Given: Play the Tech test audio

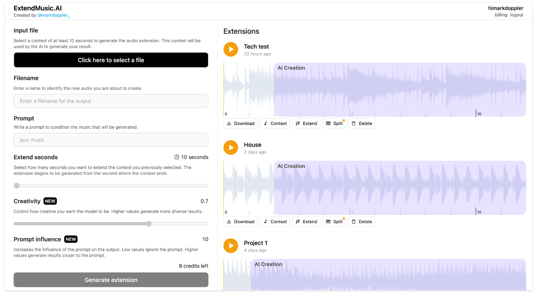Looking at the screenshot, I should pyautogui.click(x=231, y=50).
